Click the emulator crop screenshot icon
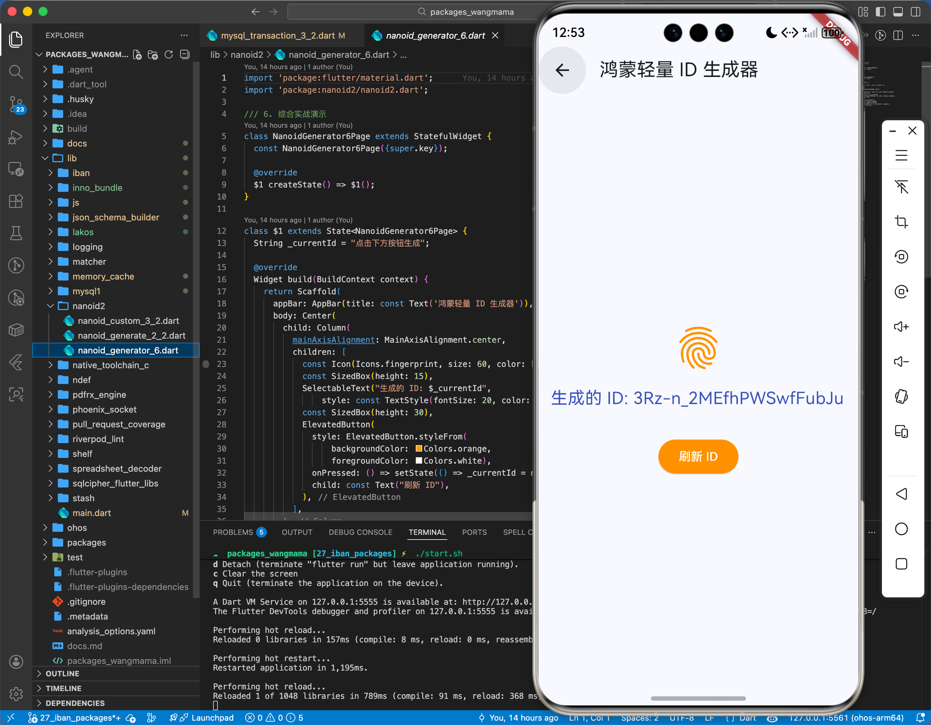 [901, 221]
